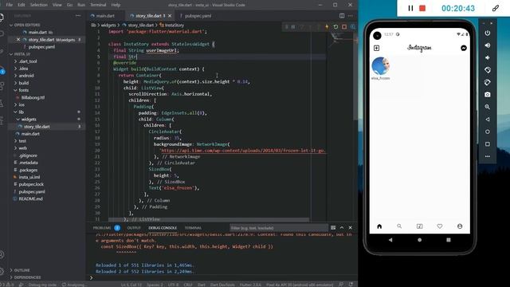Tap phone navigation bar recents button
The width and height of the screenshot is (510, 287).
[449, 240]
